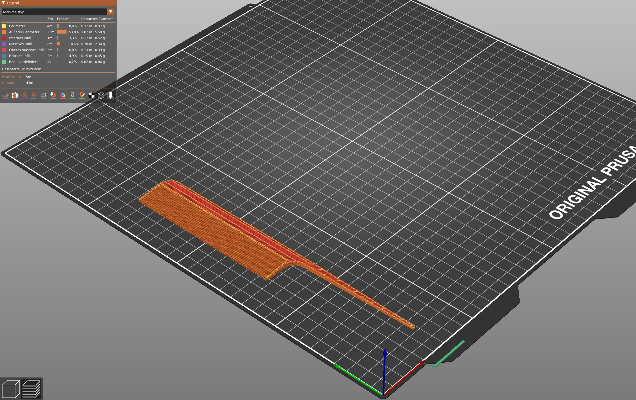Toggle seams broken-link icon
Viewport: 636px width, 400px height.
coord(44,95)
